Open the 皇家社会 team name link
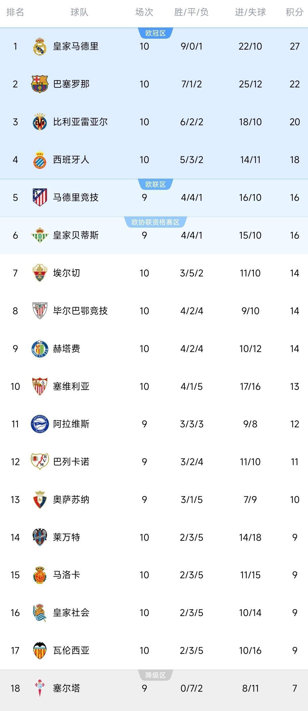 pos(71,613)
